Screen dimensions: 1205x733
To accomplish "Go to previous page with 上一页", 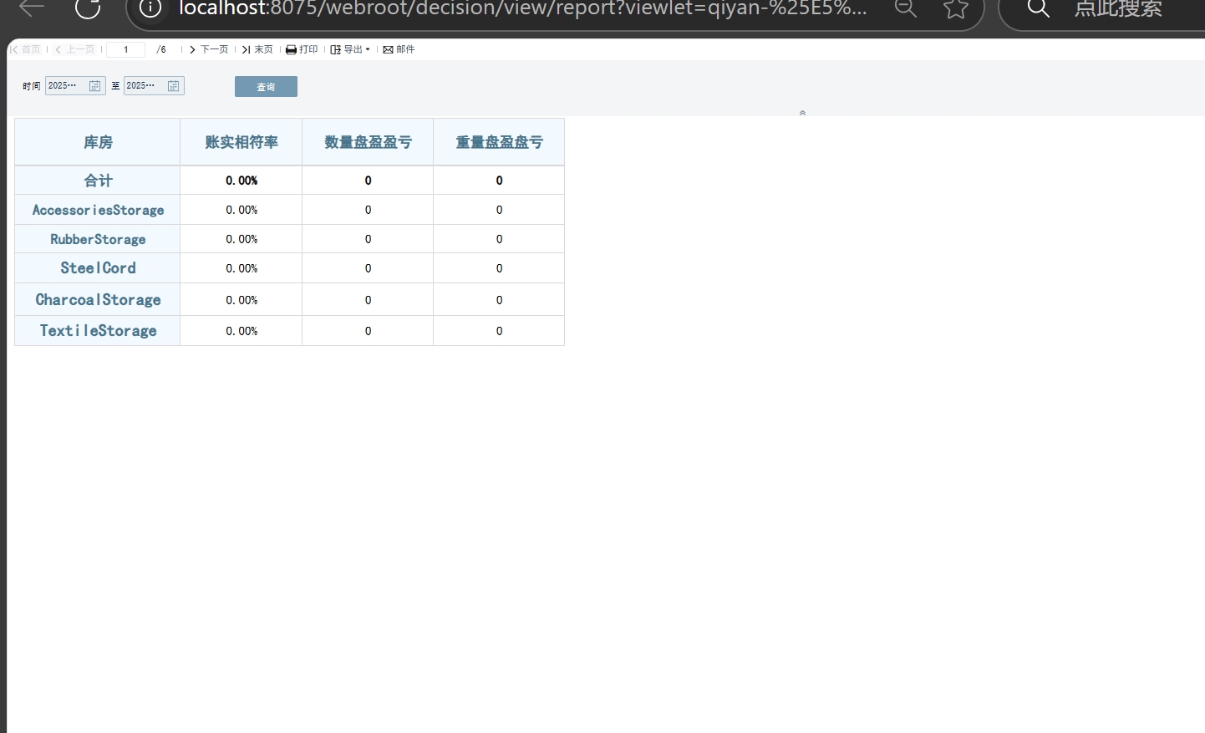I will [75, 49].
